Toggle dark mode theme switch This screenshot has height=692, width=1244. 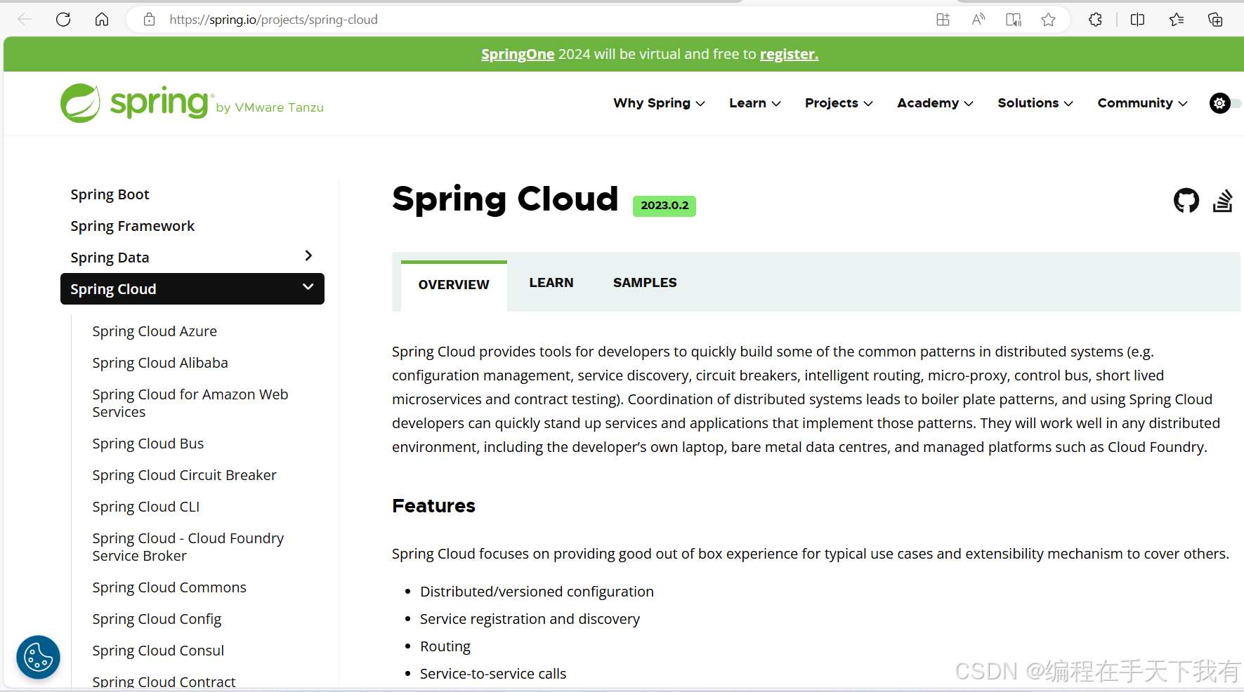coord(1225,103)
